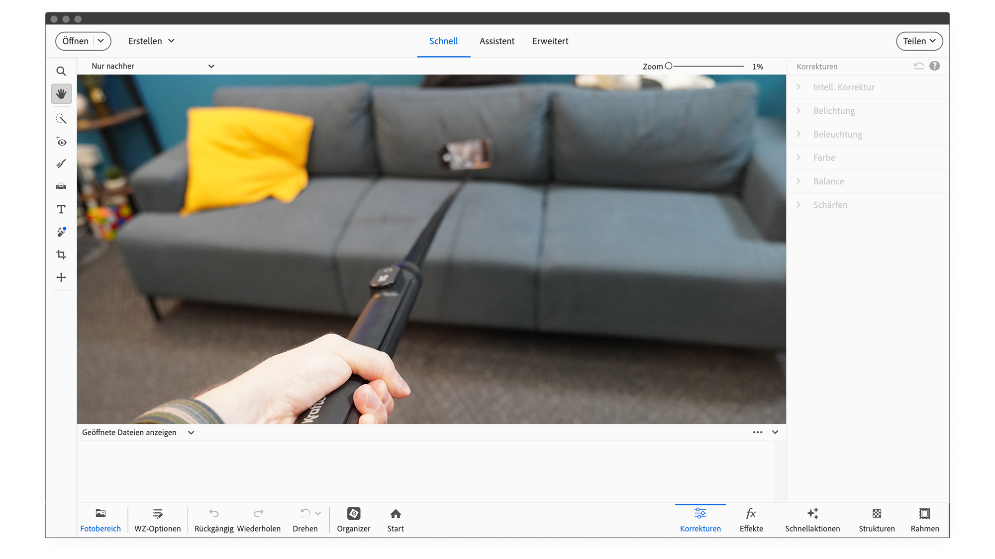
Task: Open the Effekte panel
Action: [751, 520]
